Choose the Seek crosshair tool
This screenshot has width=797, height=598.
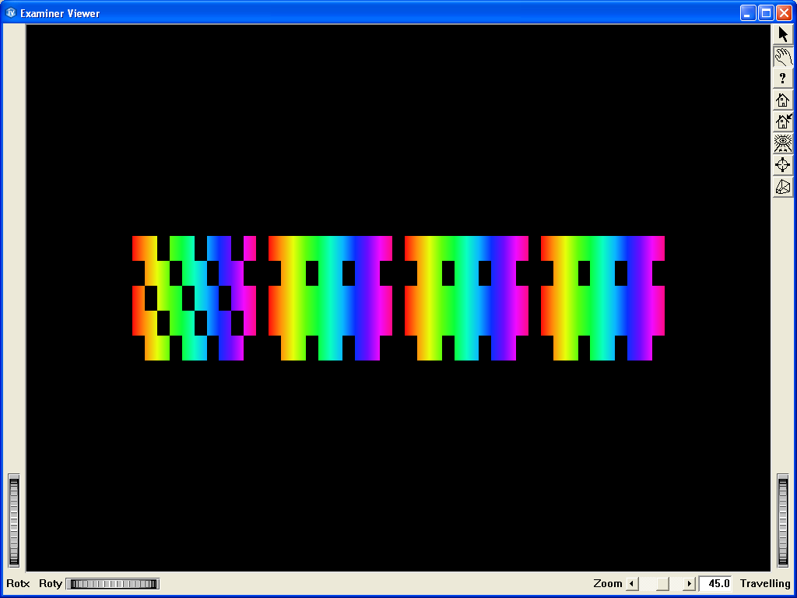tap(783, 165)
